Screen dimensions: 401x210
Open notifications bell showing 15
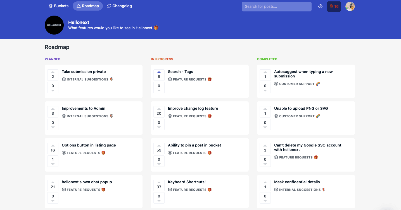pyautogui.click(x=334, y=6)
